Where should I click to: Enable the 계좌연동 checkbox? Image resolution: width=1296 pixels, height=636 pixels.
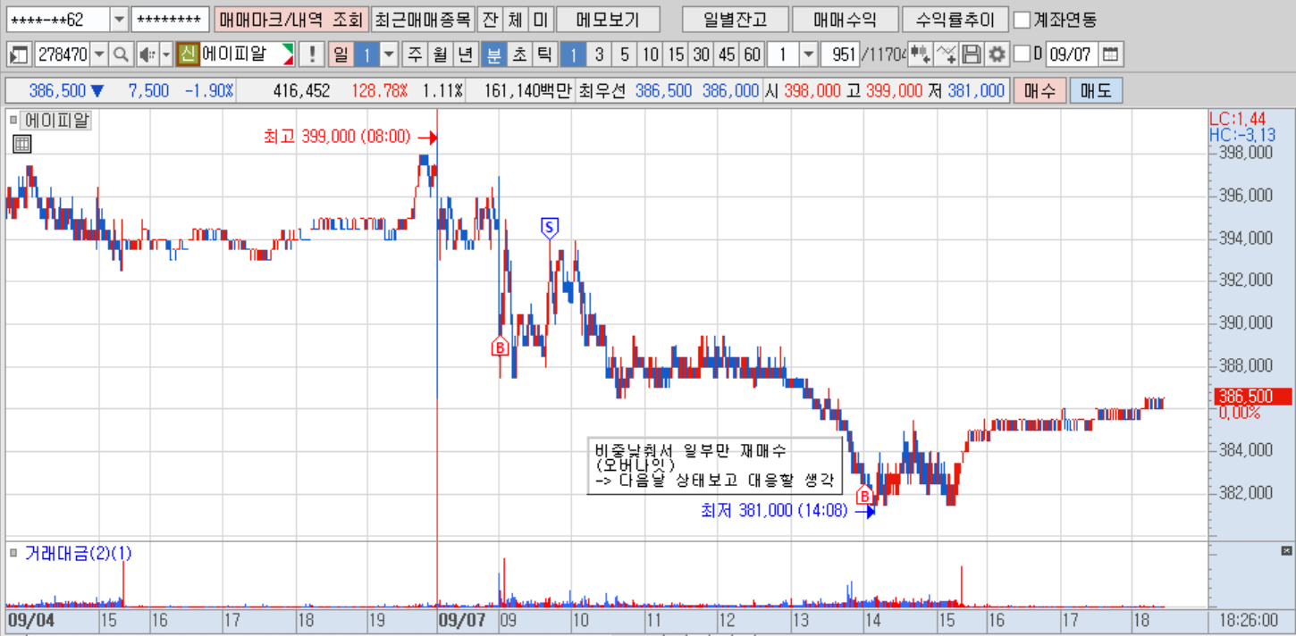pos(1022,20)
